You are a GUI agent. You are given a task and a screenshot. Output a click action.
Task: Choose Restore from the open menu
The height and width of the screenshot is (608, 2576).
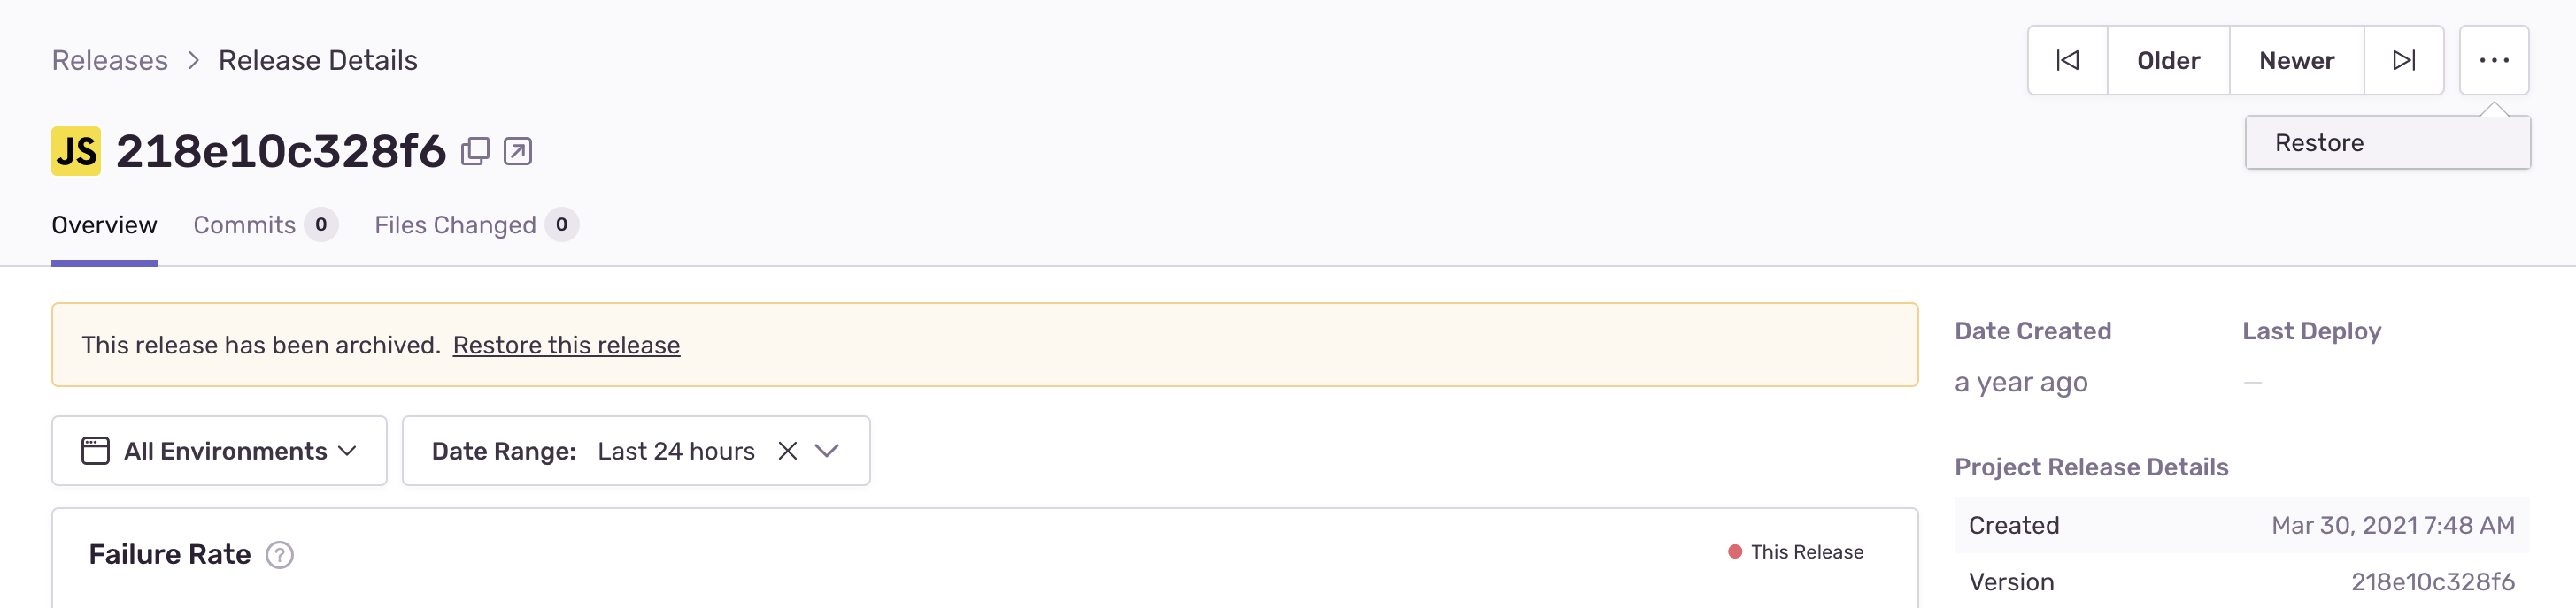click(x=2318, y=141)
